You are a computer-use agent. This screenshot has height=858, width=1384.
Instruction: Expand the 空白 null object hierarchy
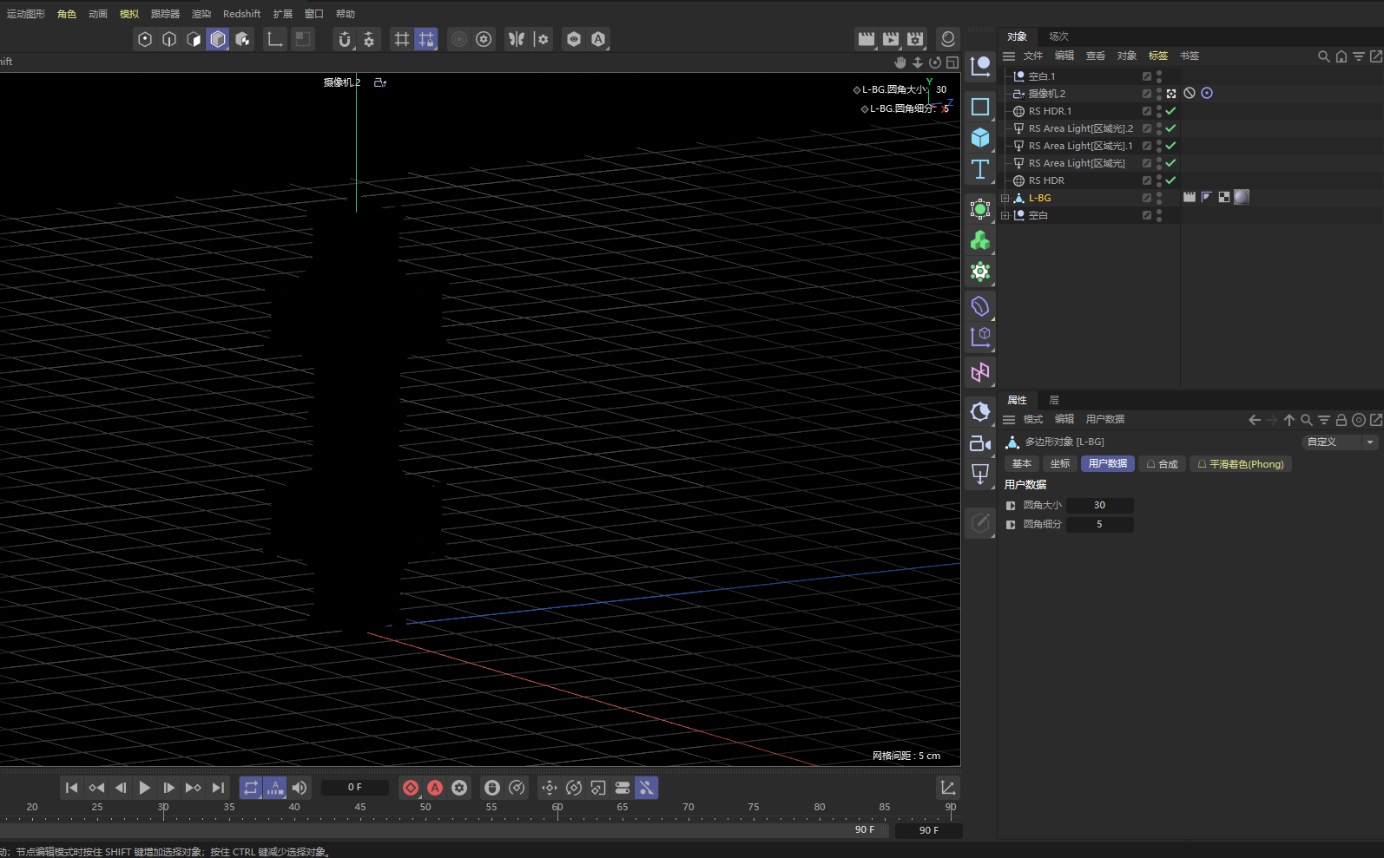click(x=1005, y=215)
